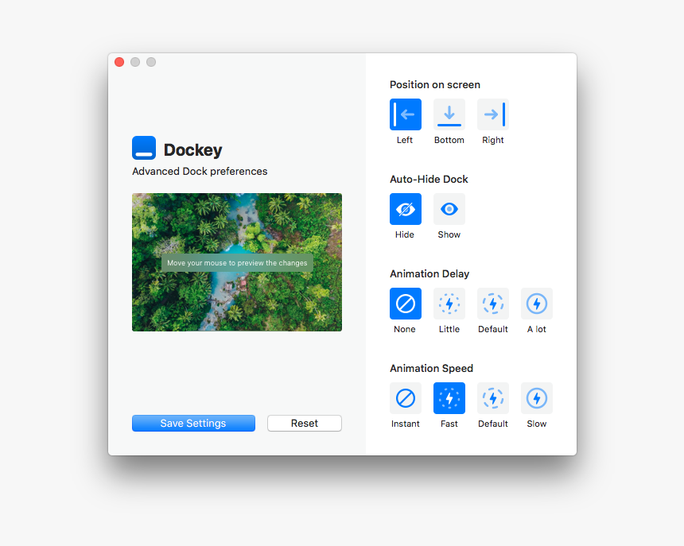The height and width of the screenshot is (546, 684).
Task: Select the Bottom dock position icon
Action: click(449, 114)
